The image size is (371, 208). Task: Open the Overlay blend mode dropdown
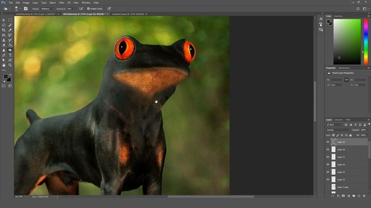pos(339,130)
